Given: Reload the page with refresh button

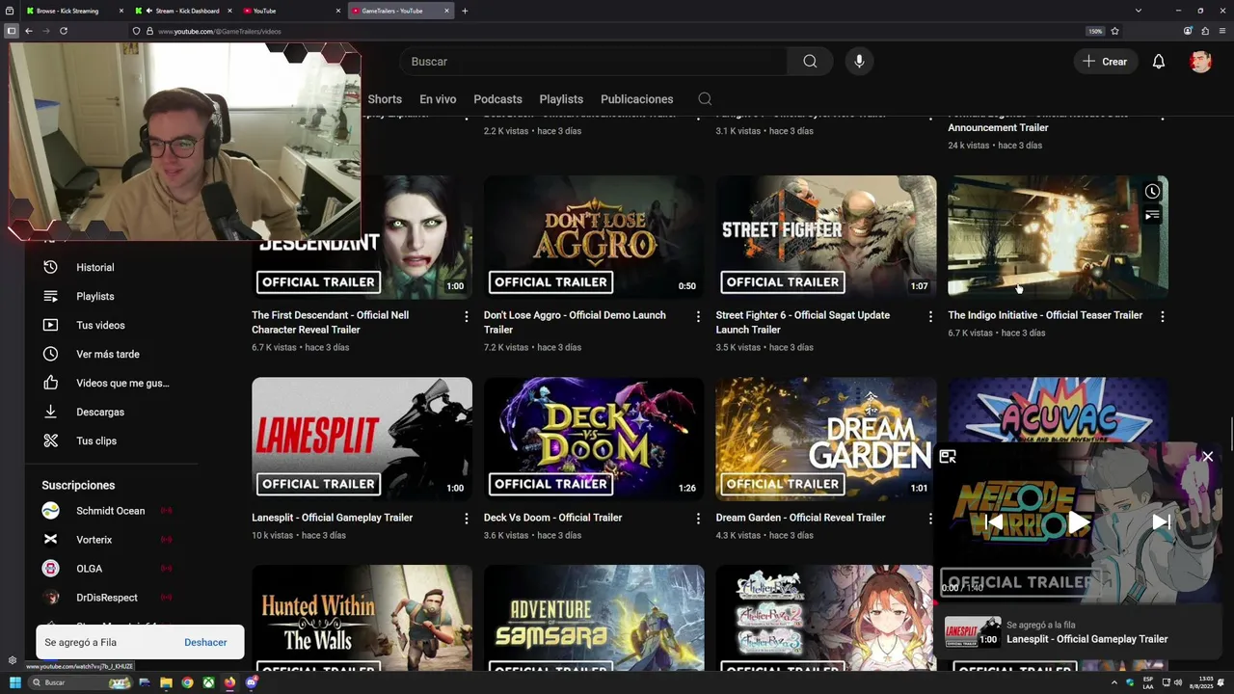Looking at the screenshot, I should tap(63, 31).
